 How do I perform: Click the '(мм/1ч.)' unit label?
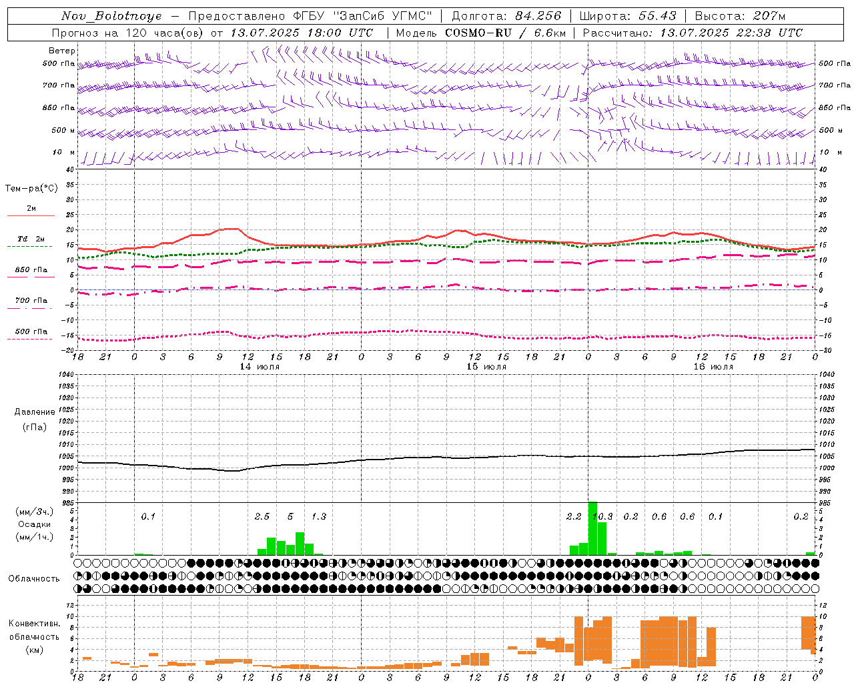click(35, 537)
